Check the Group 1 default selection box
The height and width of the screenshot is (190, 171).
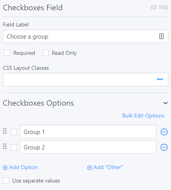click(14, 132)
